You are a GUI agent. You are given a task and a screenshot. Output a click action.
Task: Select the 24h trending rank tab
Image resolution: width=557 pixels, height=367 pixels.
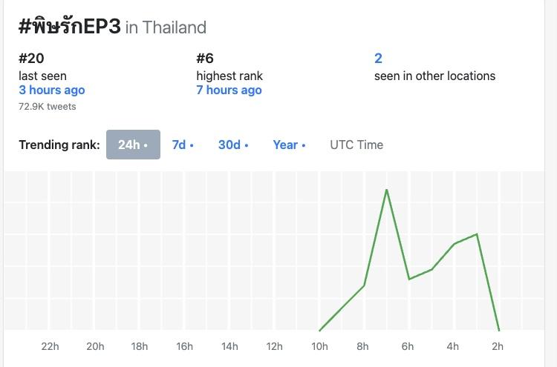(133, 145)
